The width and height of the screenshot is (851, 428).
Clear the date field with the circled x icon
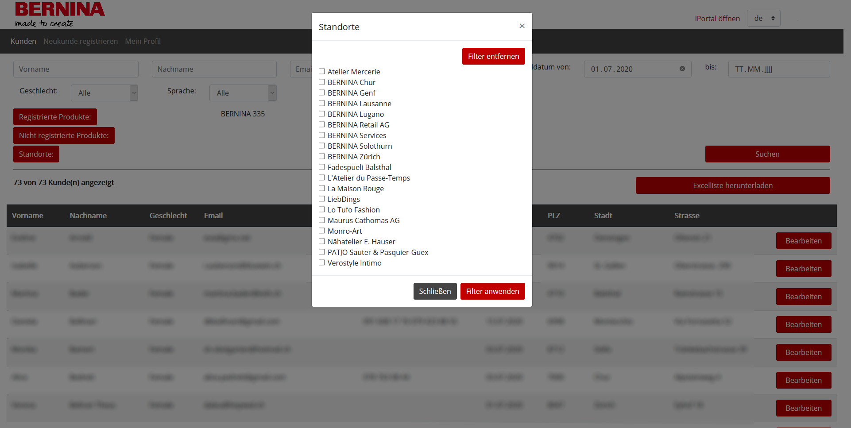point(682,69)
